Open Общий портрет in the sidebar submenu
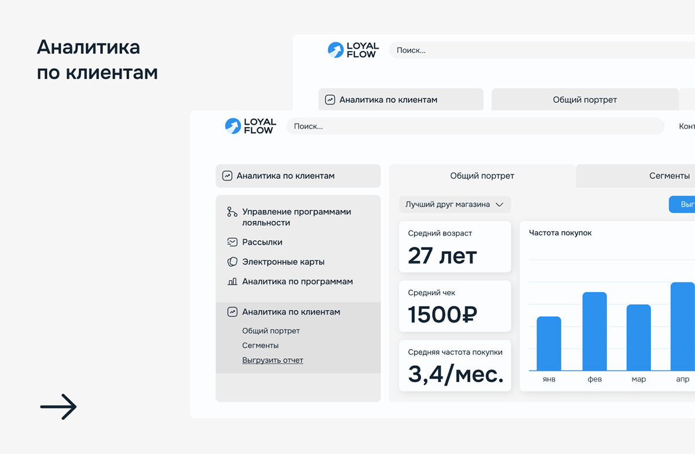Viewport: 695px width, 454px height. pos(270,331)
